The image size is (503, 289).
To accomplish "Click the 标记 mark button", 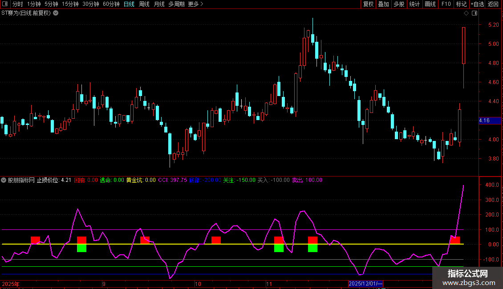I will 461,4.
